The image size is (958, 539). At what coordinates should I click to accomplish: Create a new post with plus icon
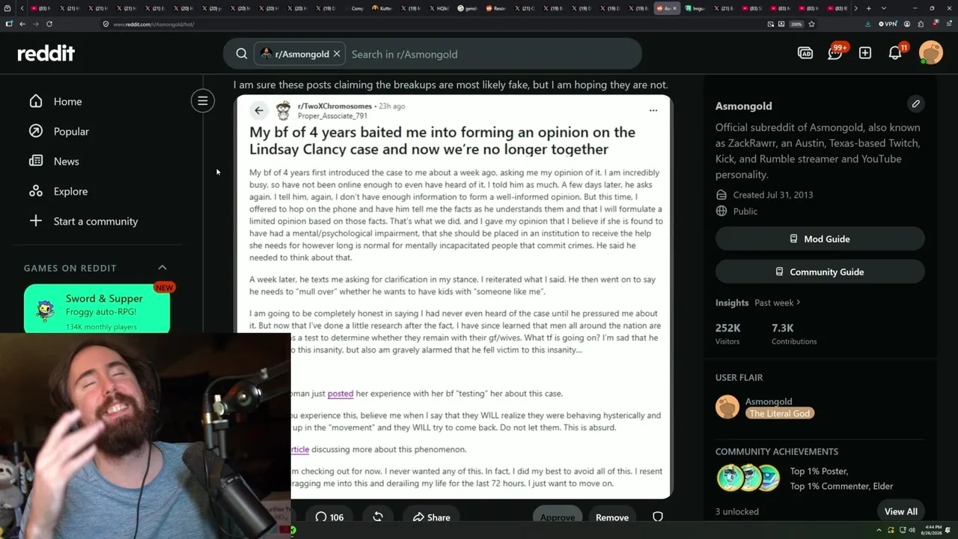[x=865, y=53]
